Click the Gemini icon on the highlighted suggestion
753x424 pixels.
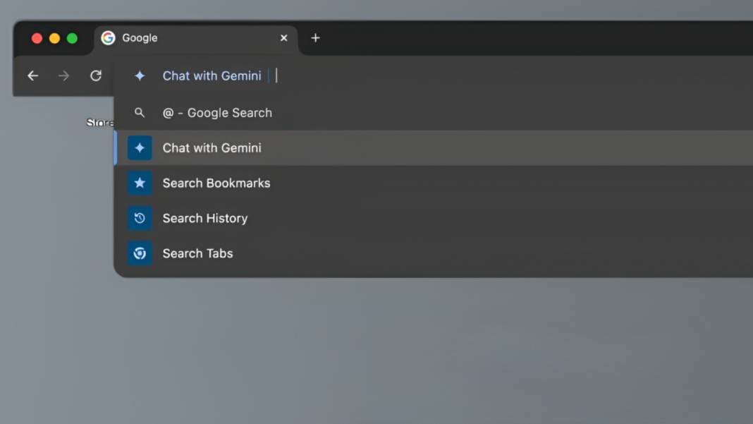point(140,147)
